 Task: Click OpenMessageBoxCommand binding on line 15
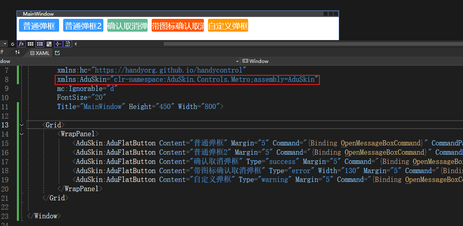coord(381,143)
